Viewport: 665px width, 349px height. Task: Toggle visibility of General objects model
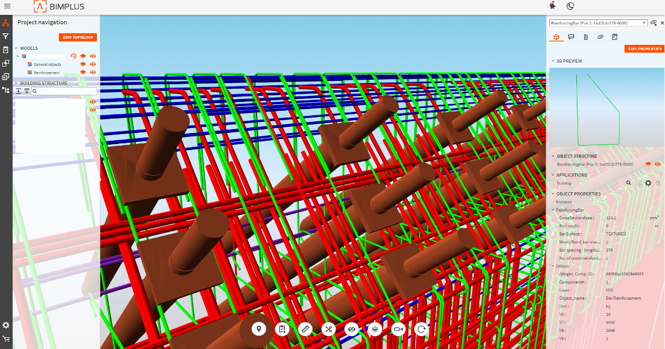click(93, 64)
